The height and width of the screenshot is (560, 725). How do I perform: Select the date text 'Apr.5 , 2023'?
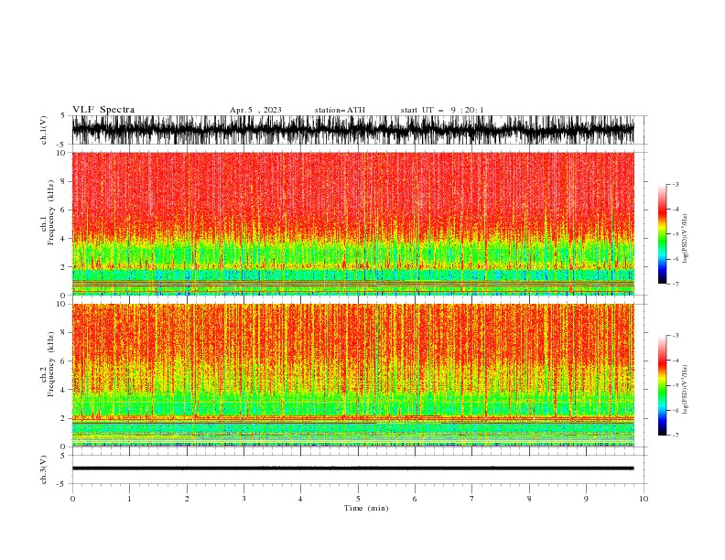pyautogui.click(x=255, y=110)
